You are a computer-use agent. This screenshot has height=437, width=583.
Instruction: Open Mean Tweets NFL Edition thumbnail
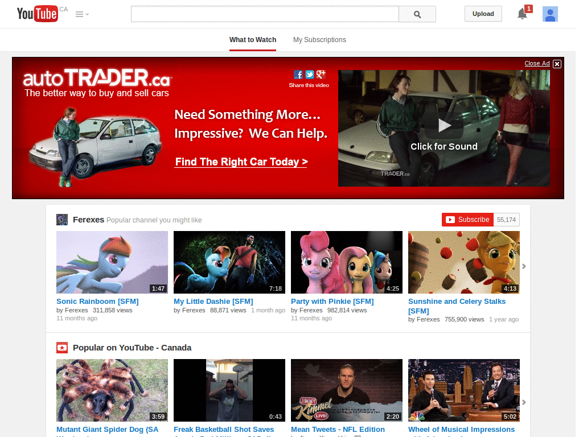(347, 390)
